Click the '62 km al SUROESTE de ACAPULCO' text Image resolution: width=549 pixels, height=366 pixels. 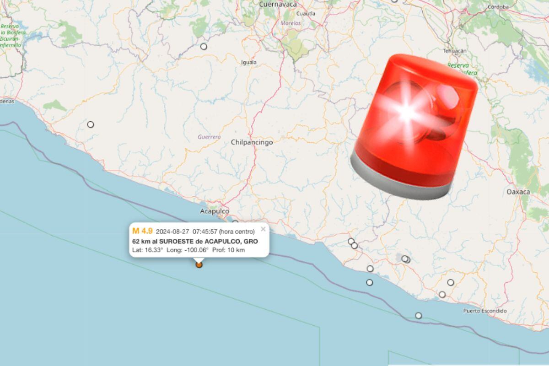pyautogui.click(x=195, y=241)
